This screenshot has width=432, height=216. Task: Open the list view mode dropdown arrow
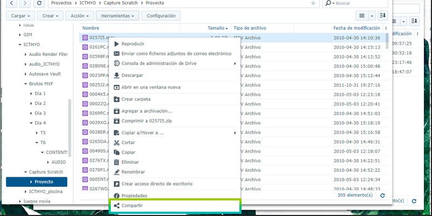tap(372, 16)
